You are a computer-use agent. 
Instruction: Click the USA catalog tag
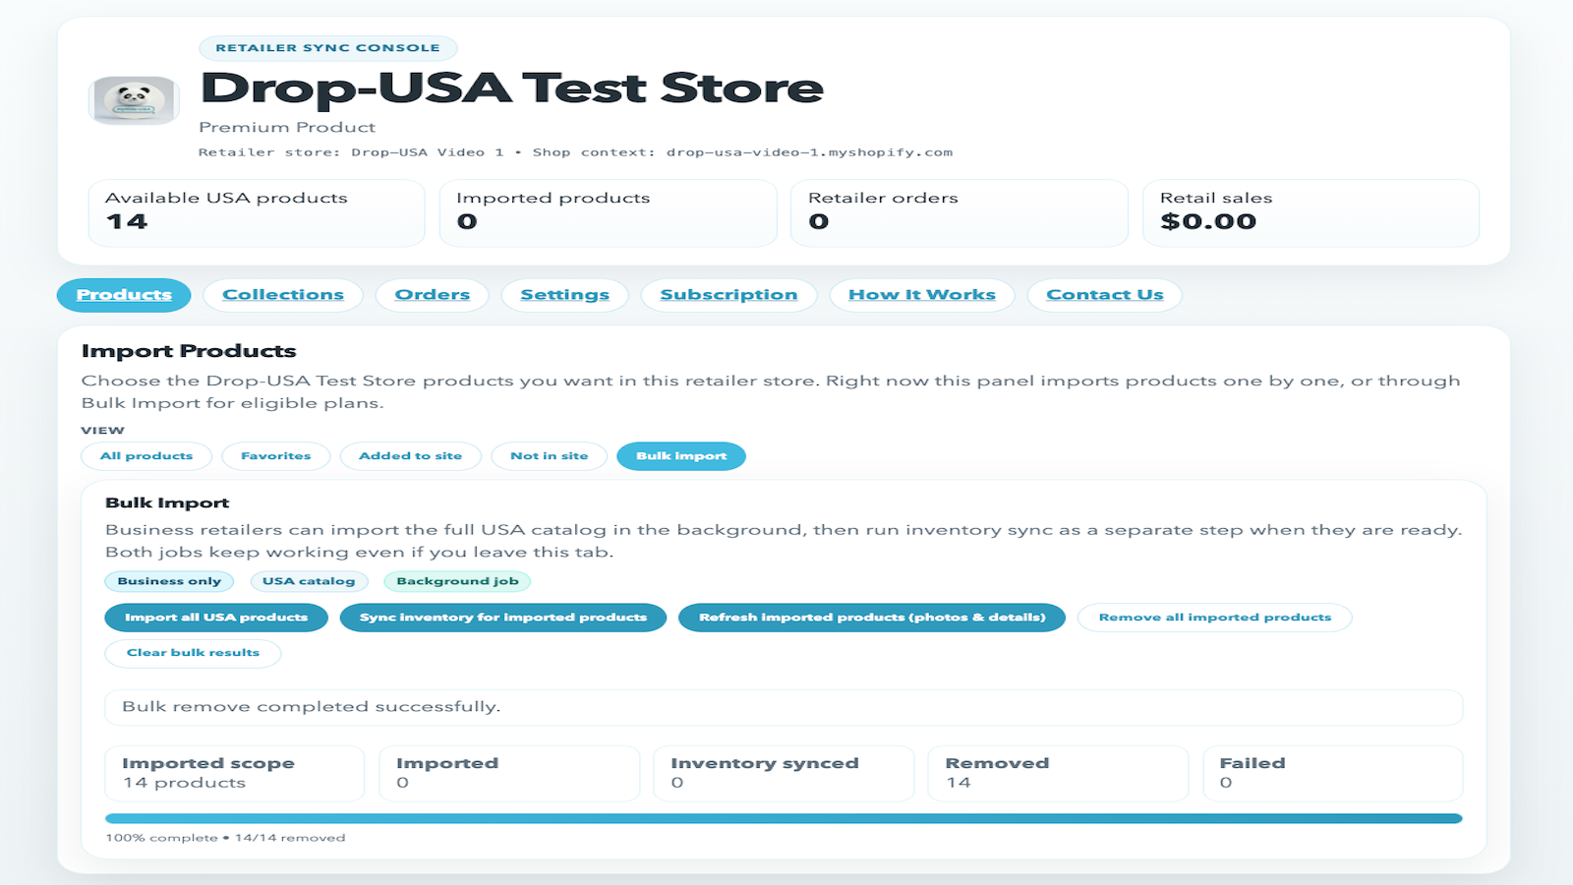(309, 581)
